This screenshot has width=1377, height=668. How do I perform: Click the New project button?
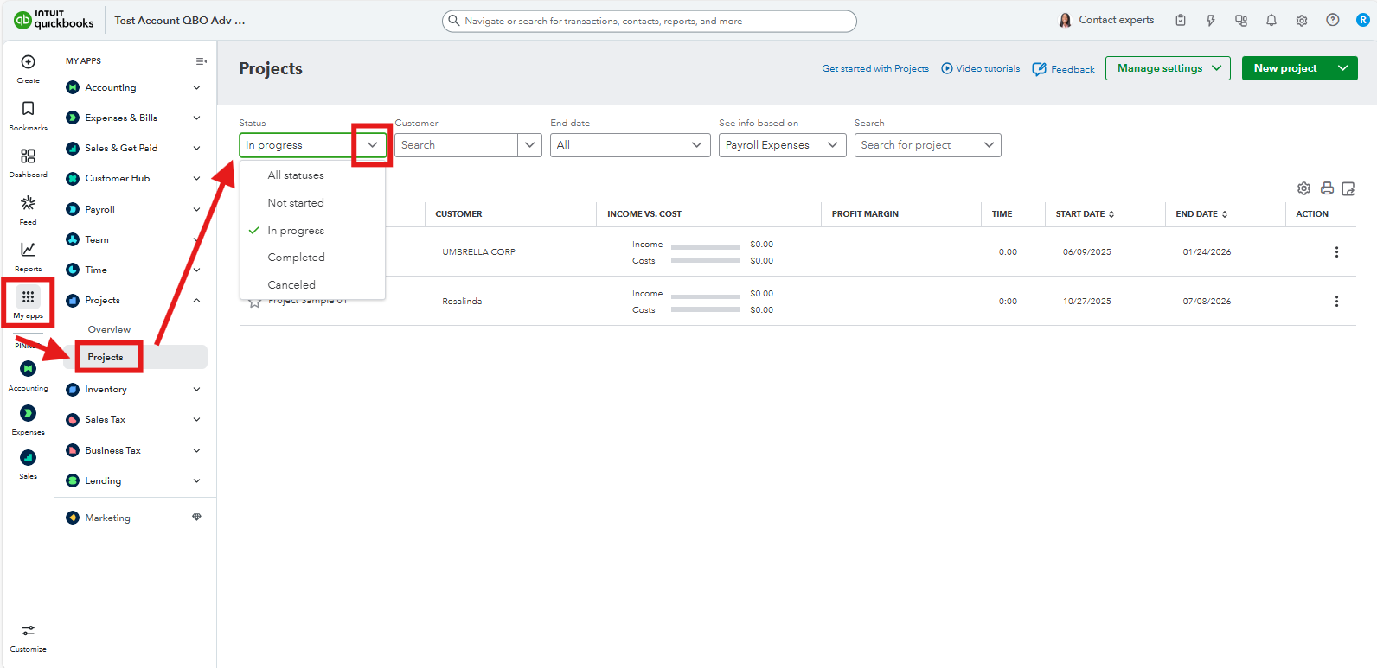(x=1284, y=68)
